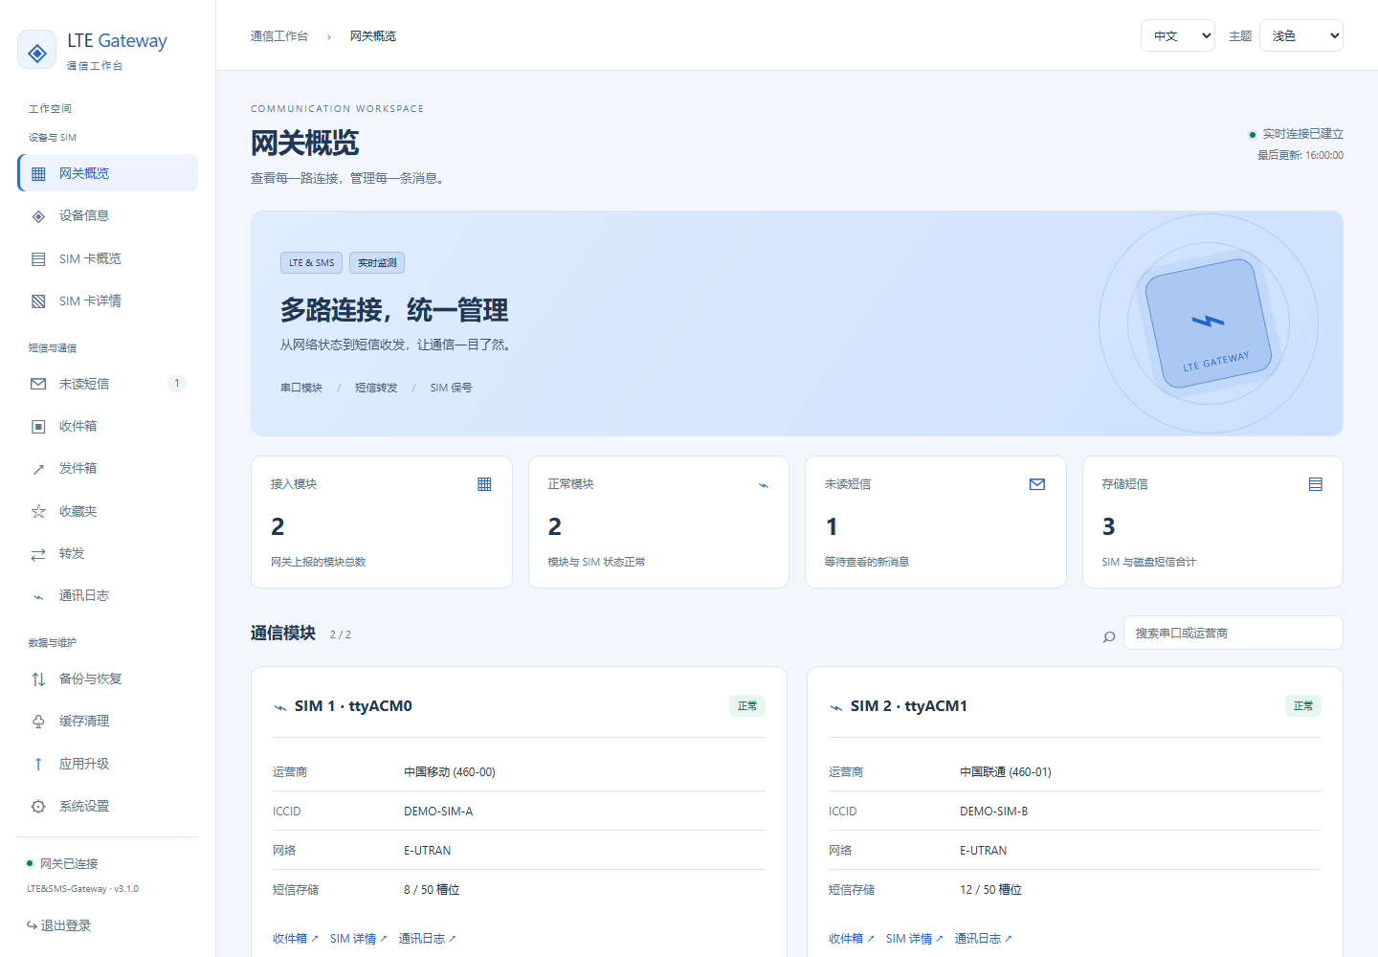Open SIM 1 通讯日志 link
The image size is (1378, 957).
pyautogui.click(x=428, y=939)
